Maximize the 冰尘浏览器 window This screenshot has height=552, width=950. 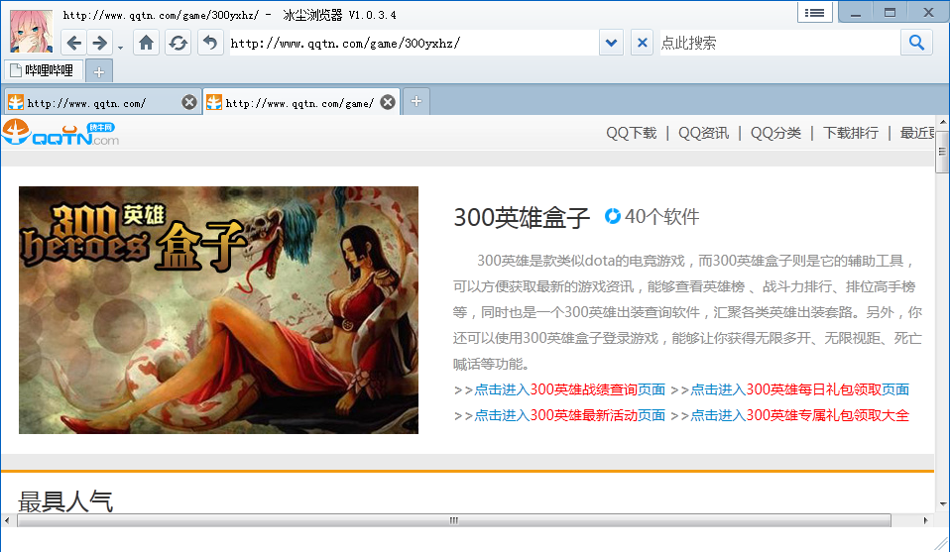tap(890, 12)
